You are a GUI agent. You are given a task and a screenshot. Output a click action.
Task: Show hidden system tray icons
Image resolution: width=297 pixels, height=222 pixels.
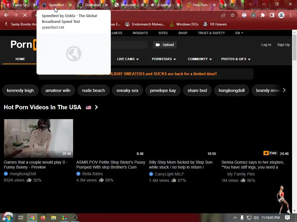point(235,218)
